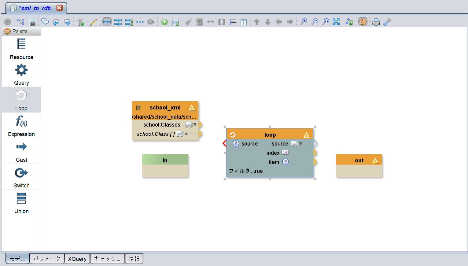Click the warning icon on loop node
The height and width of the screenshot is (266, 468).
(307, 135)
